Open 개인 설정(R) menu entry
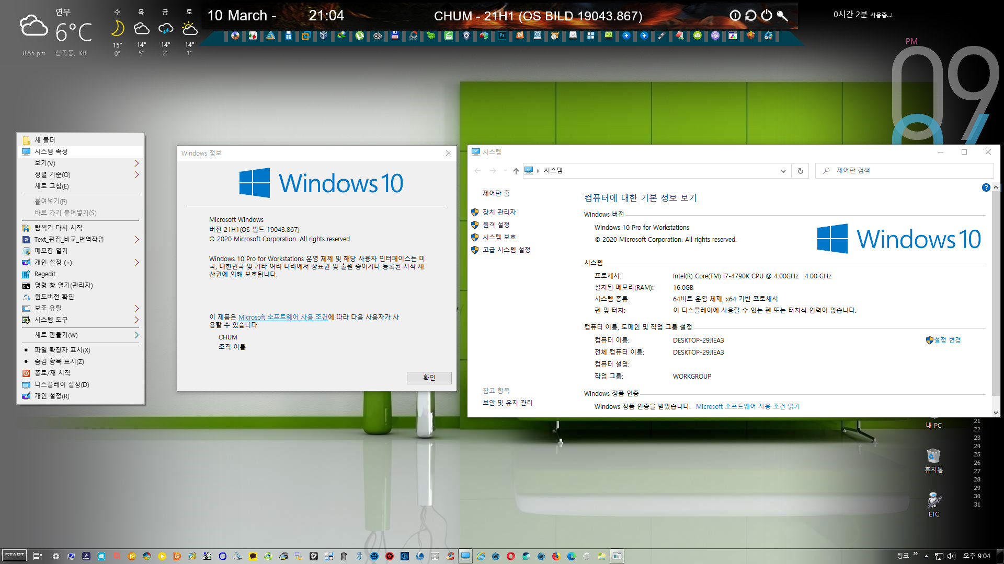This screenshot has height=564, width=1004. coord(81,396)
